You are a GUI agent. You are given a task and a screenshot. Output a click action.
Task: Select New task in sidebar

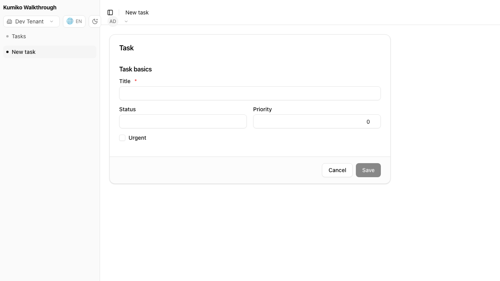click(50, 52)
